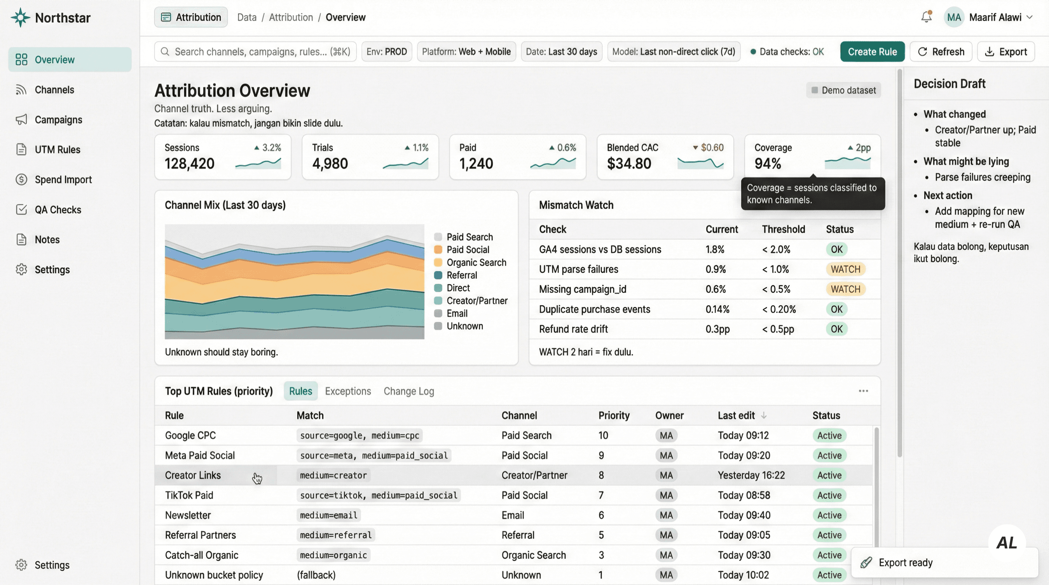
Task: Toggle the Demo dataset badge
Action: pyautogui.click(x=843, y=90)
